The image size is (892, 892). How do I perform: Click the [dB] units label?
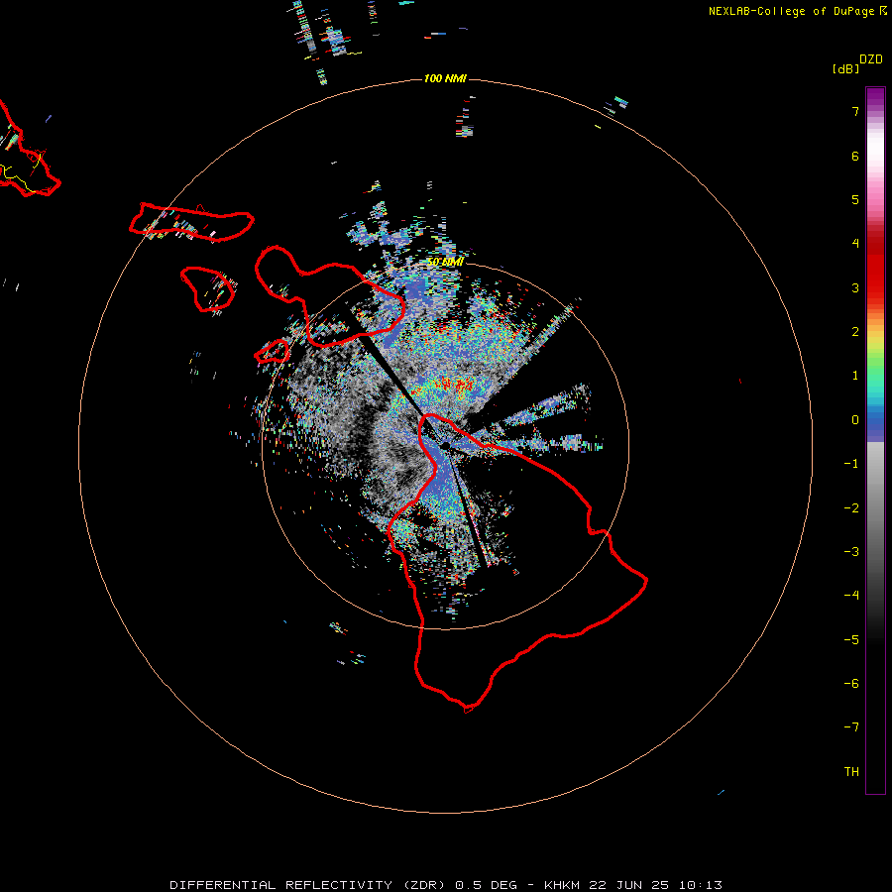coord(846,68)
